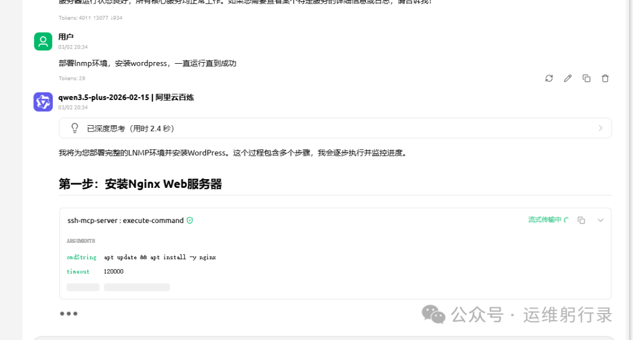
Task: Click the regenerate icon on user message
Action: coord(549,78)
